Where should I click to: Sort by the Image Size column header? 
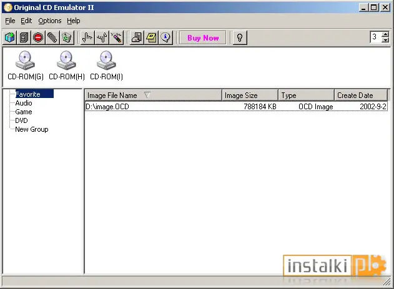pos(250,95)
